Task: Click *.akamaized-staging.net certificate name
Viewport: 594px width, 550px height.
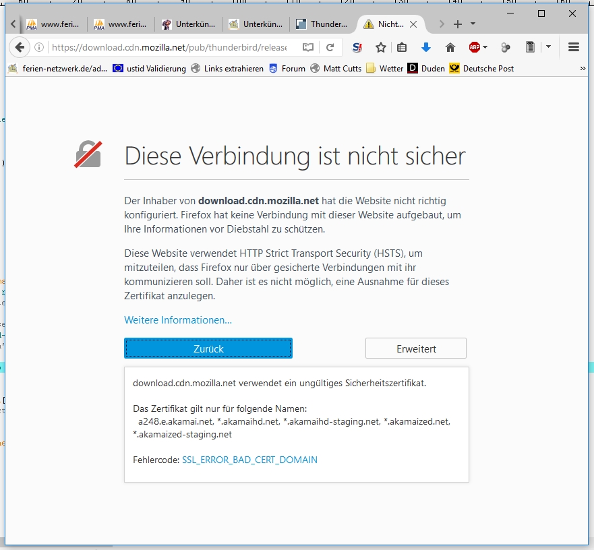Action: tap(182, 435)
